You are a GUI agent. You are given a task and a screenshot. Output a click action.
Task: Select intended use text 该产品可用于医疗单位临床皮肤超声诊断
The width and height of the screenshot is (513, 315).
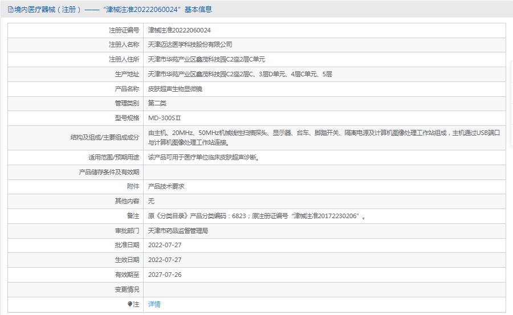pos(203,157)
